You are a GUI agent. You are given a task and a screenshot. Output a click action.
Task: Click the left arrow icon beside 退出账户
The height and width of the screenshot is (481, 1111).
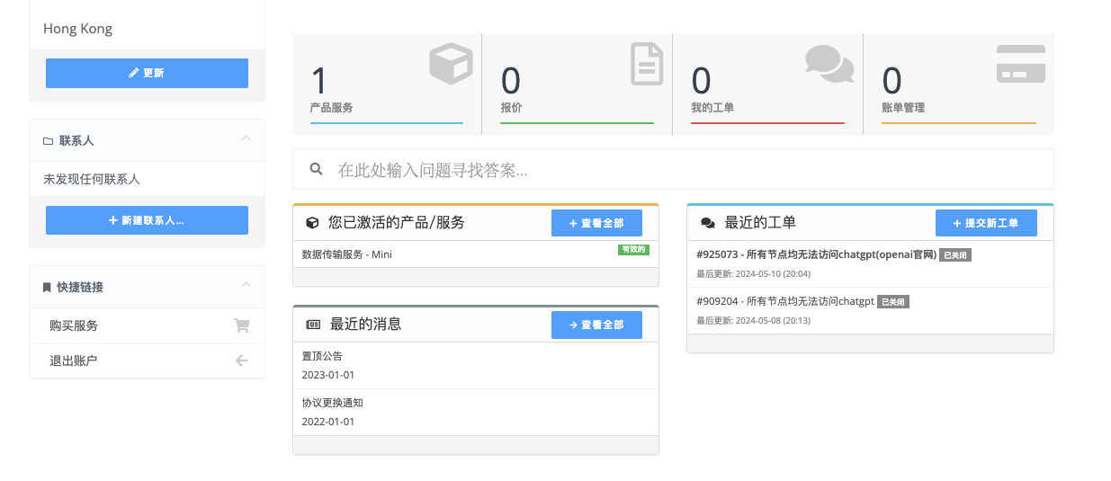[x=241, y=361]
